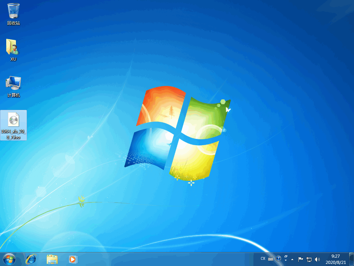The height and width of the screenshot is (266, 354).
Task: Select the 1064_xb_20.8_7.iso file
Action: pos(13,122)
